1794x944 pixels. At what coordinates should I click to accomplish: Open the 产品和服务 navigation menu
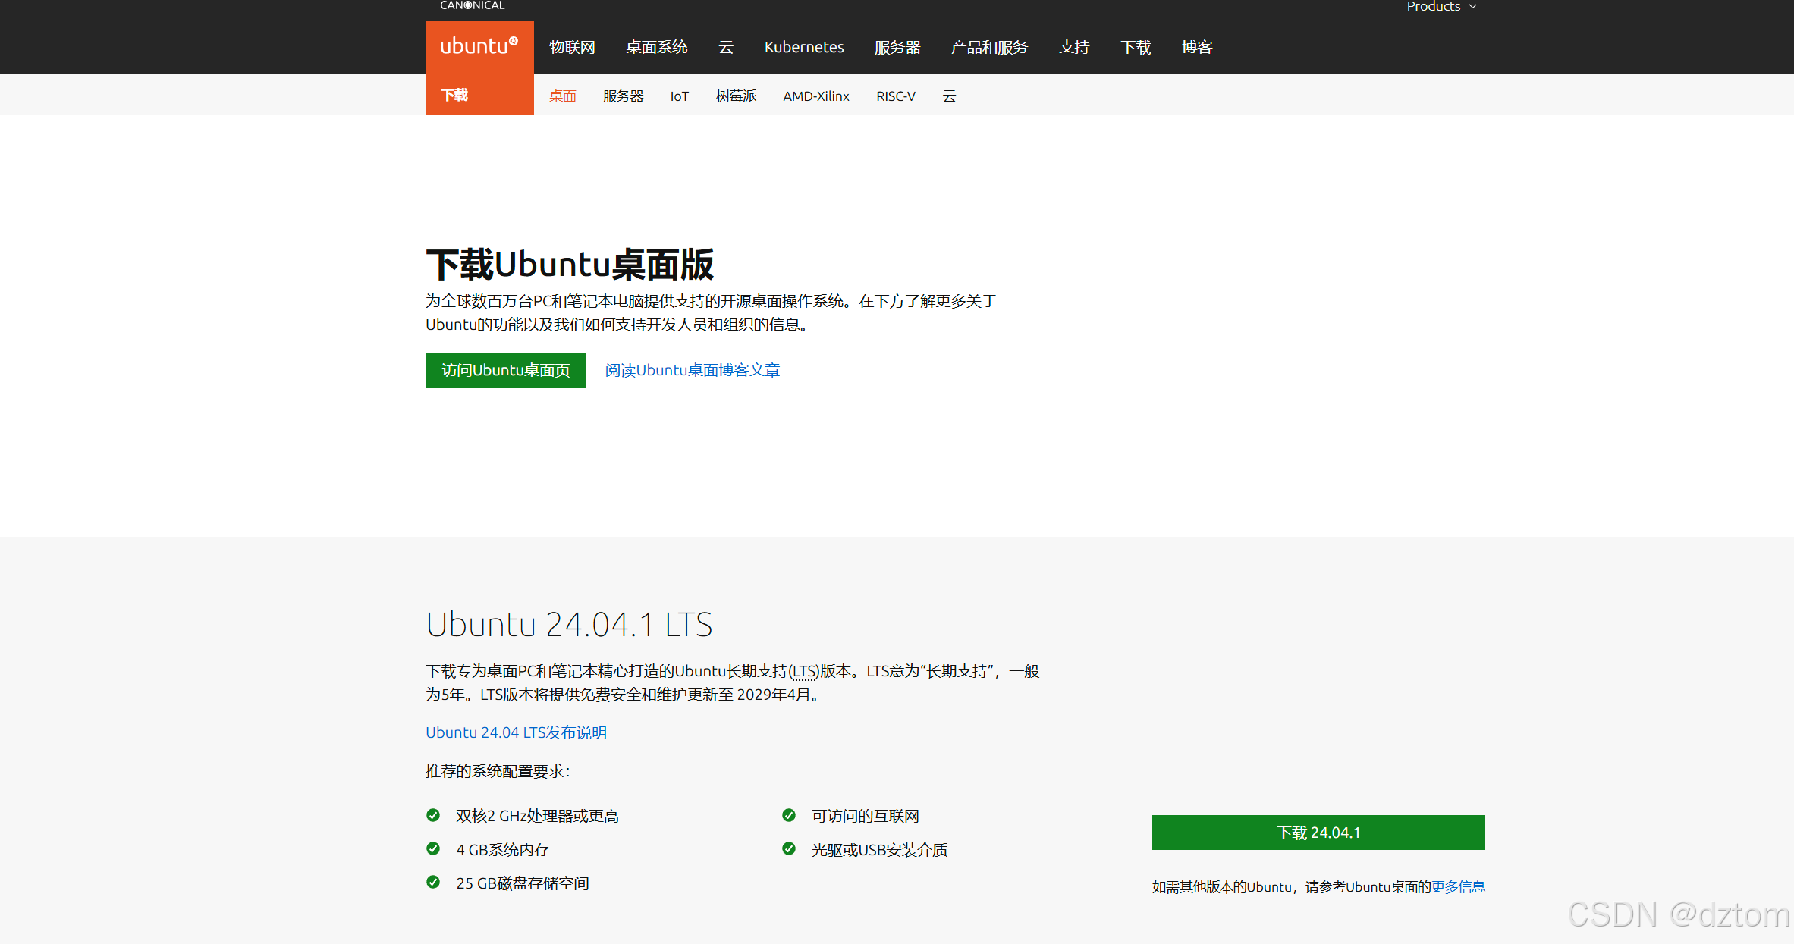(988, 47)
